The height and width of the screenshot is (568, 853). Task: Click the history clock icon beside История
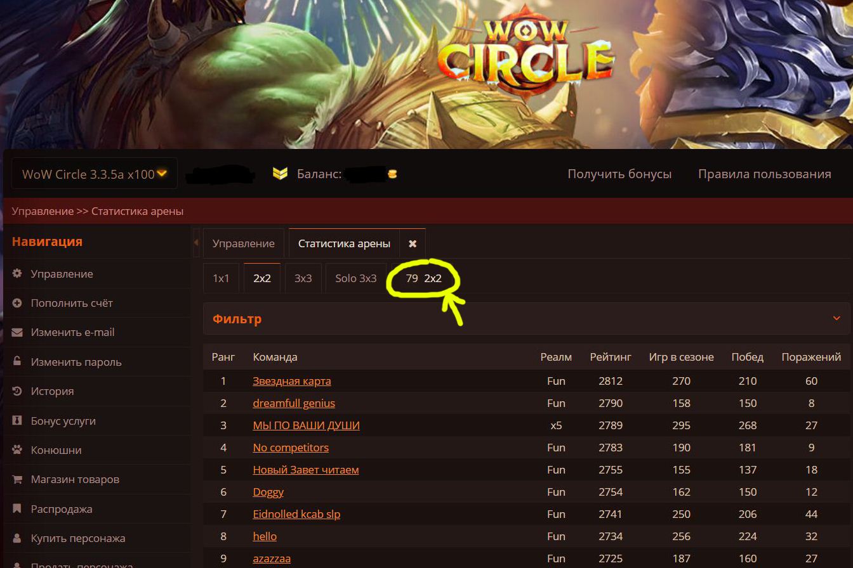click(x=17, y=391)
